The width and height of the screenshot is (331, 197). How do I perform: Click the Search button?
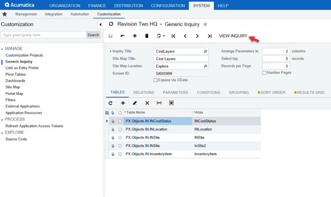(93, 35)
